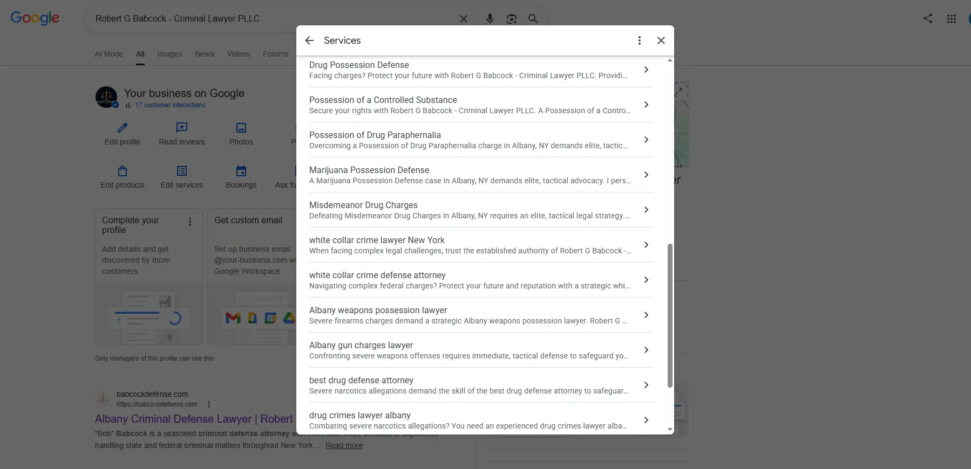This screenshot has height=469, width=971.
Task: Open Complete your profile card options
Action: (190, 222)
